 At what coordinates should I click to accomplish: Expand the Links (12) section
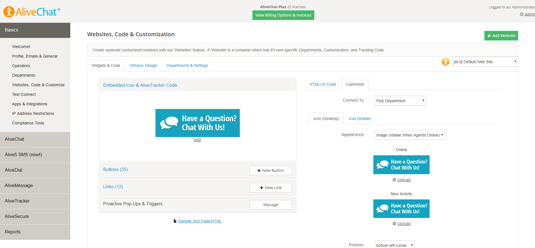tap(113, 186)
